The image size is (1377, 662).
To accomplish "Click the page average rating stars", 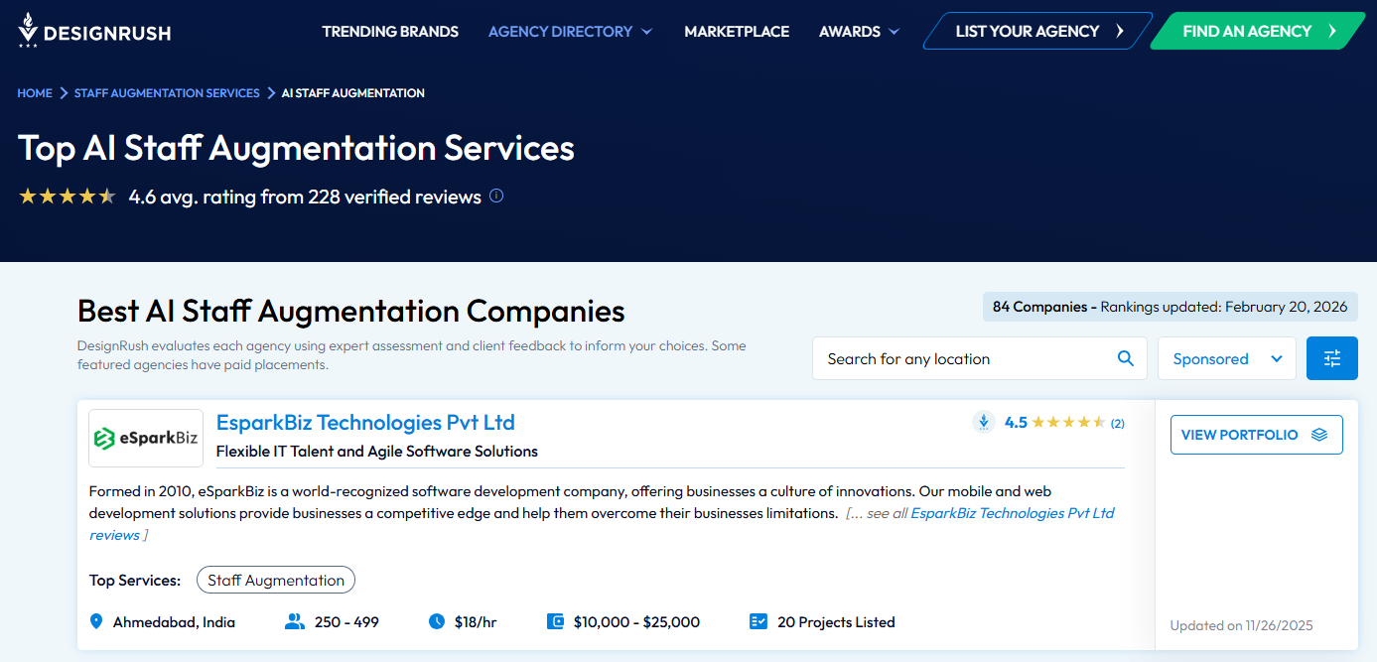I will [68, 196].
